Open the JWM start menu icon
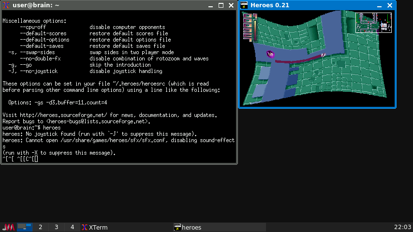 point(8,227)
